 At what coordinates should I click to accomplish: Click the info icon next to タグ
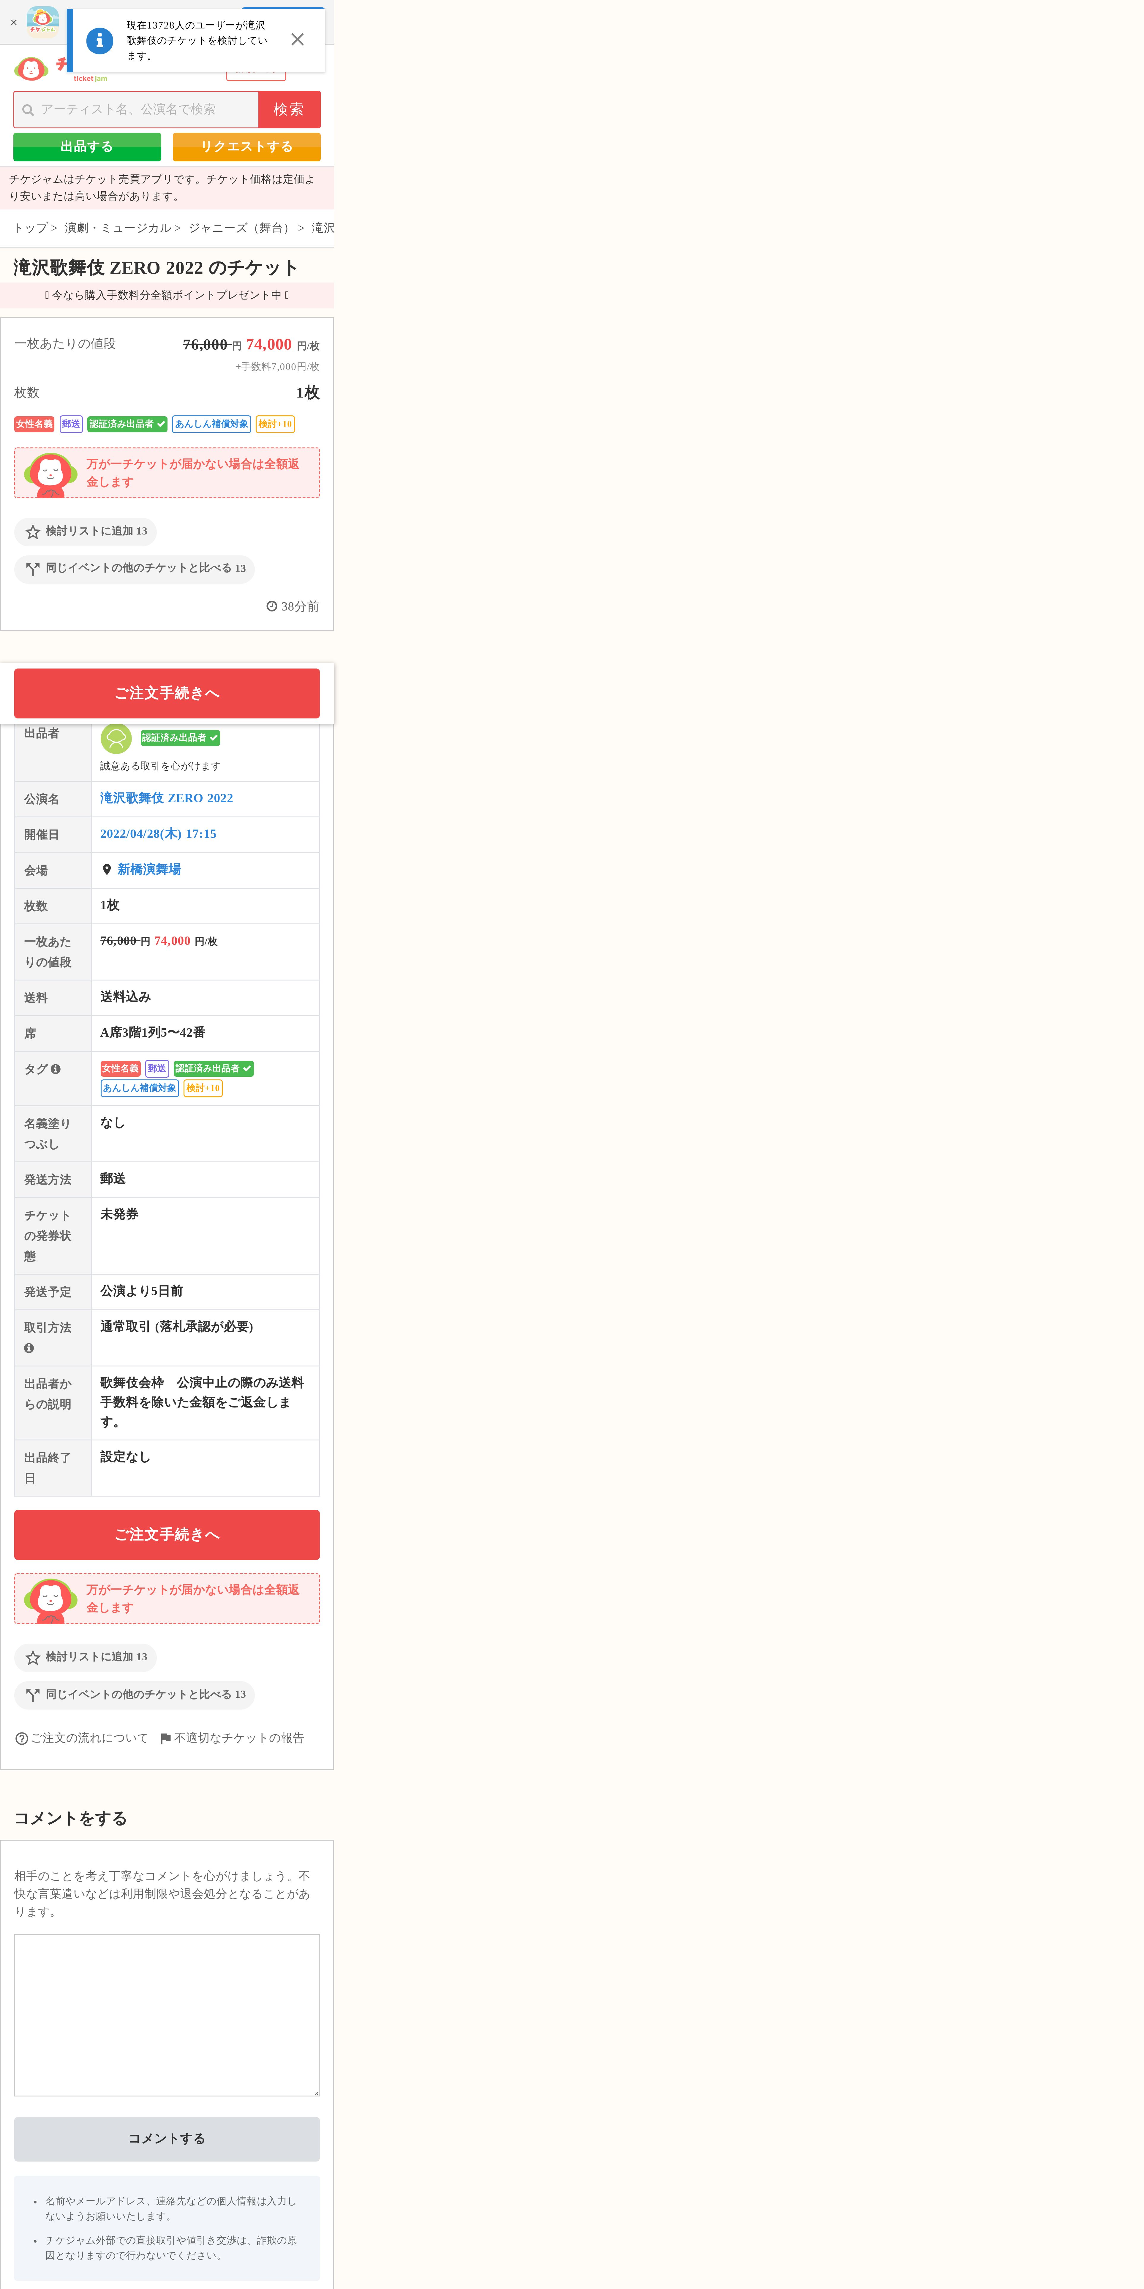tap(56, 1069)
